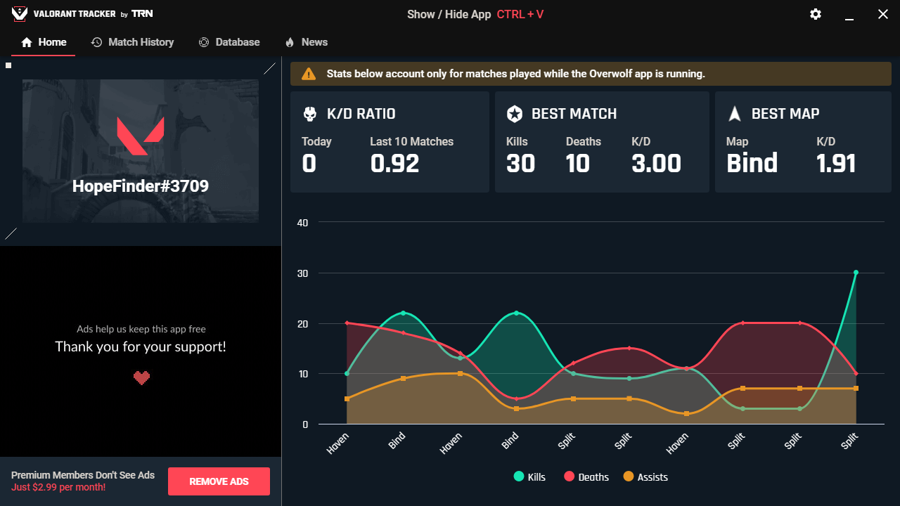Click the Valorant Tracker logo icon
Viewport: 900px width, 506px height.
point(20,14)
